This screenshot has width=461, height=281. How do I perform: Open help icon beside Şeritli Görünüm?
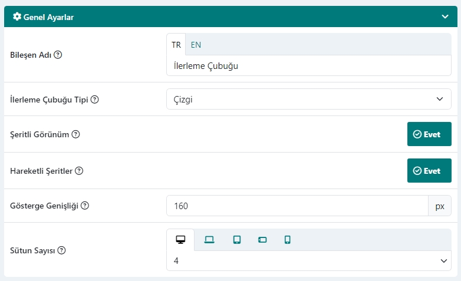point(76,134)
